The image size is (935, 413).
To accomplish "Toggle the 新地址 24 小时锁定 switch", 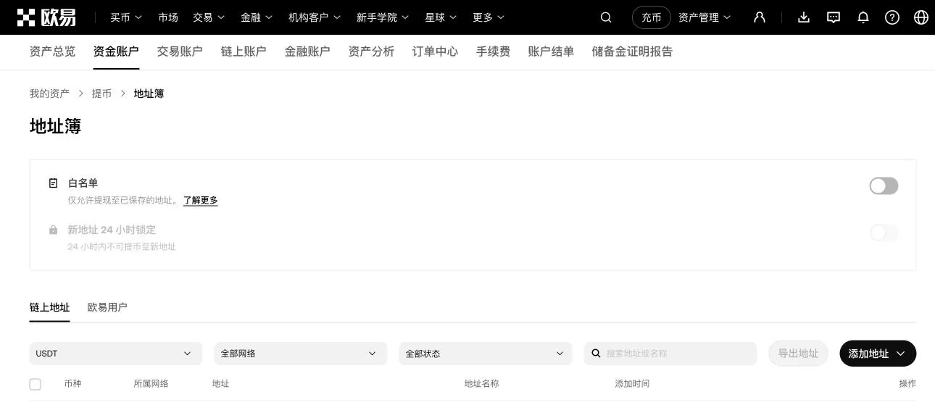I will click(884, 233).
